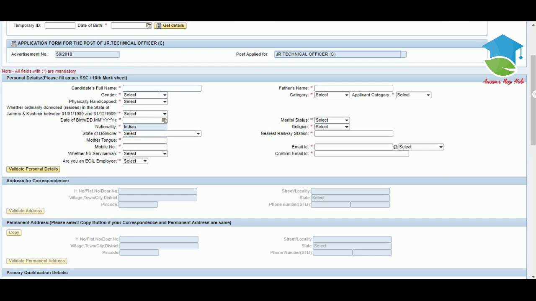This screenshot has width=536, height=301.
Task: Open the Physically Handicapped dropdown
Action: (x=145, y=102)
